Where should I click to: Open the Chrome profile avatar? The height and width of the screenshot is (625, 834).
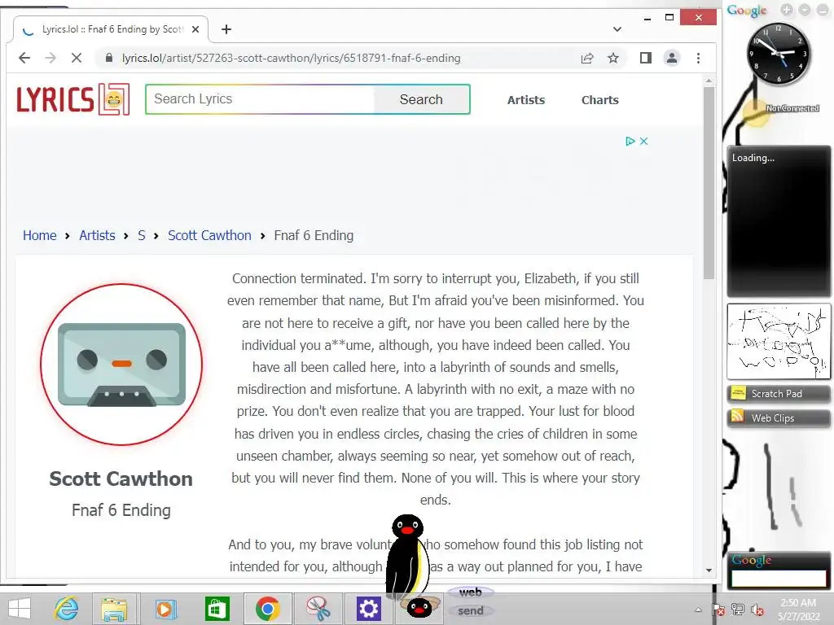point(672,58)
